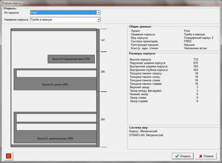
Task: Click the Тумба в ванную name field
Action: click(63, 20)
